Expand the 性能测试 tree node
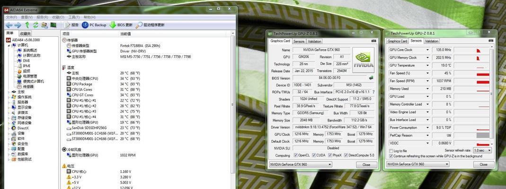The height and width of the screenshot is (189, 506). pyautogui.click(x=9, y=159)
